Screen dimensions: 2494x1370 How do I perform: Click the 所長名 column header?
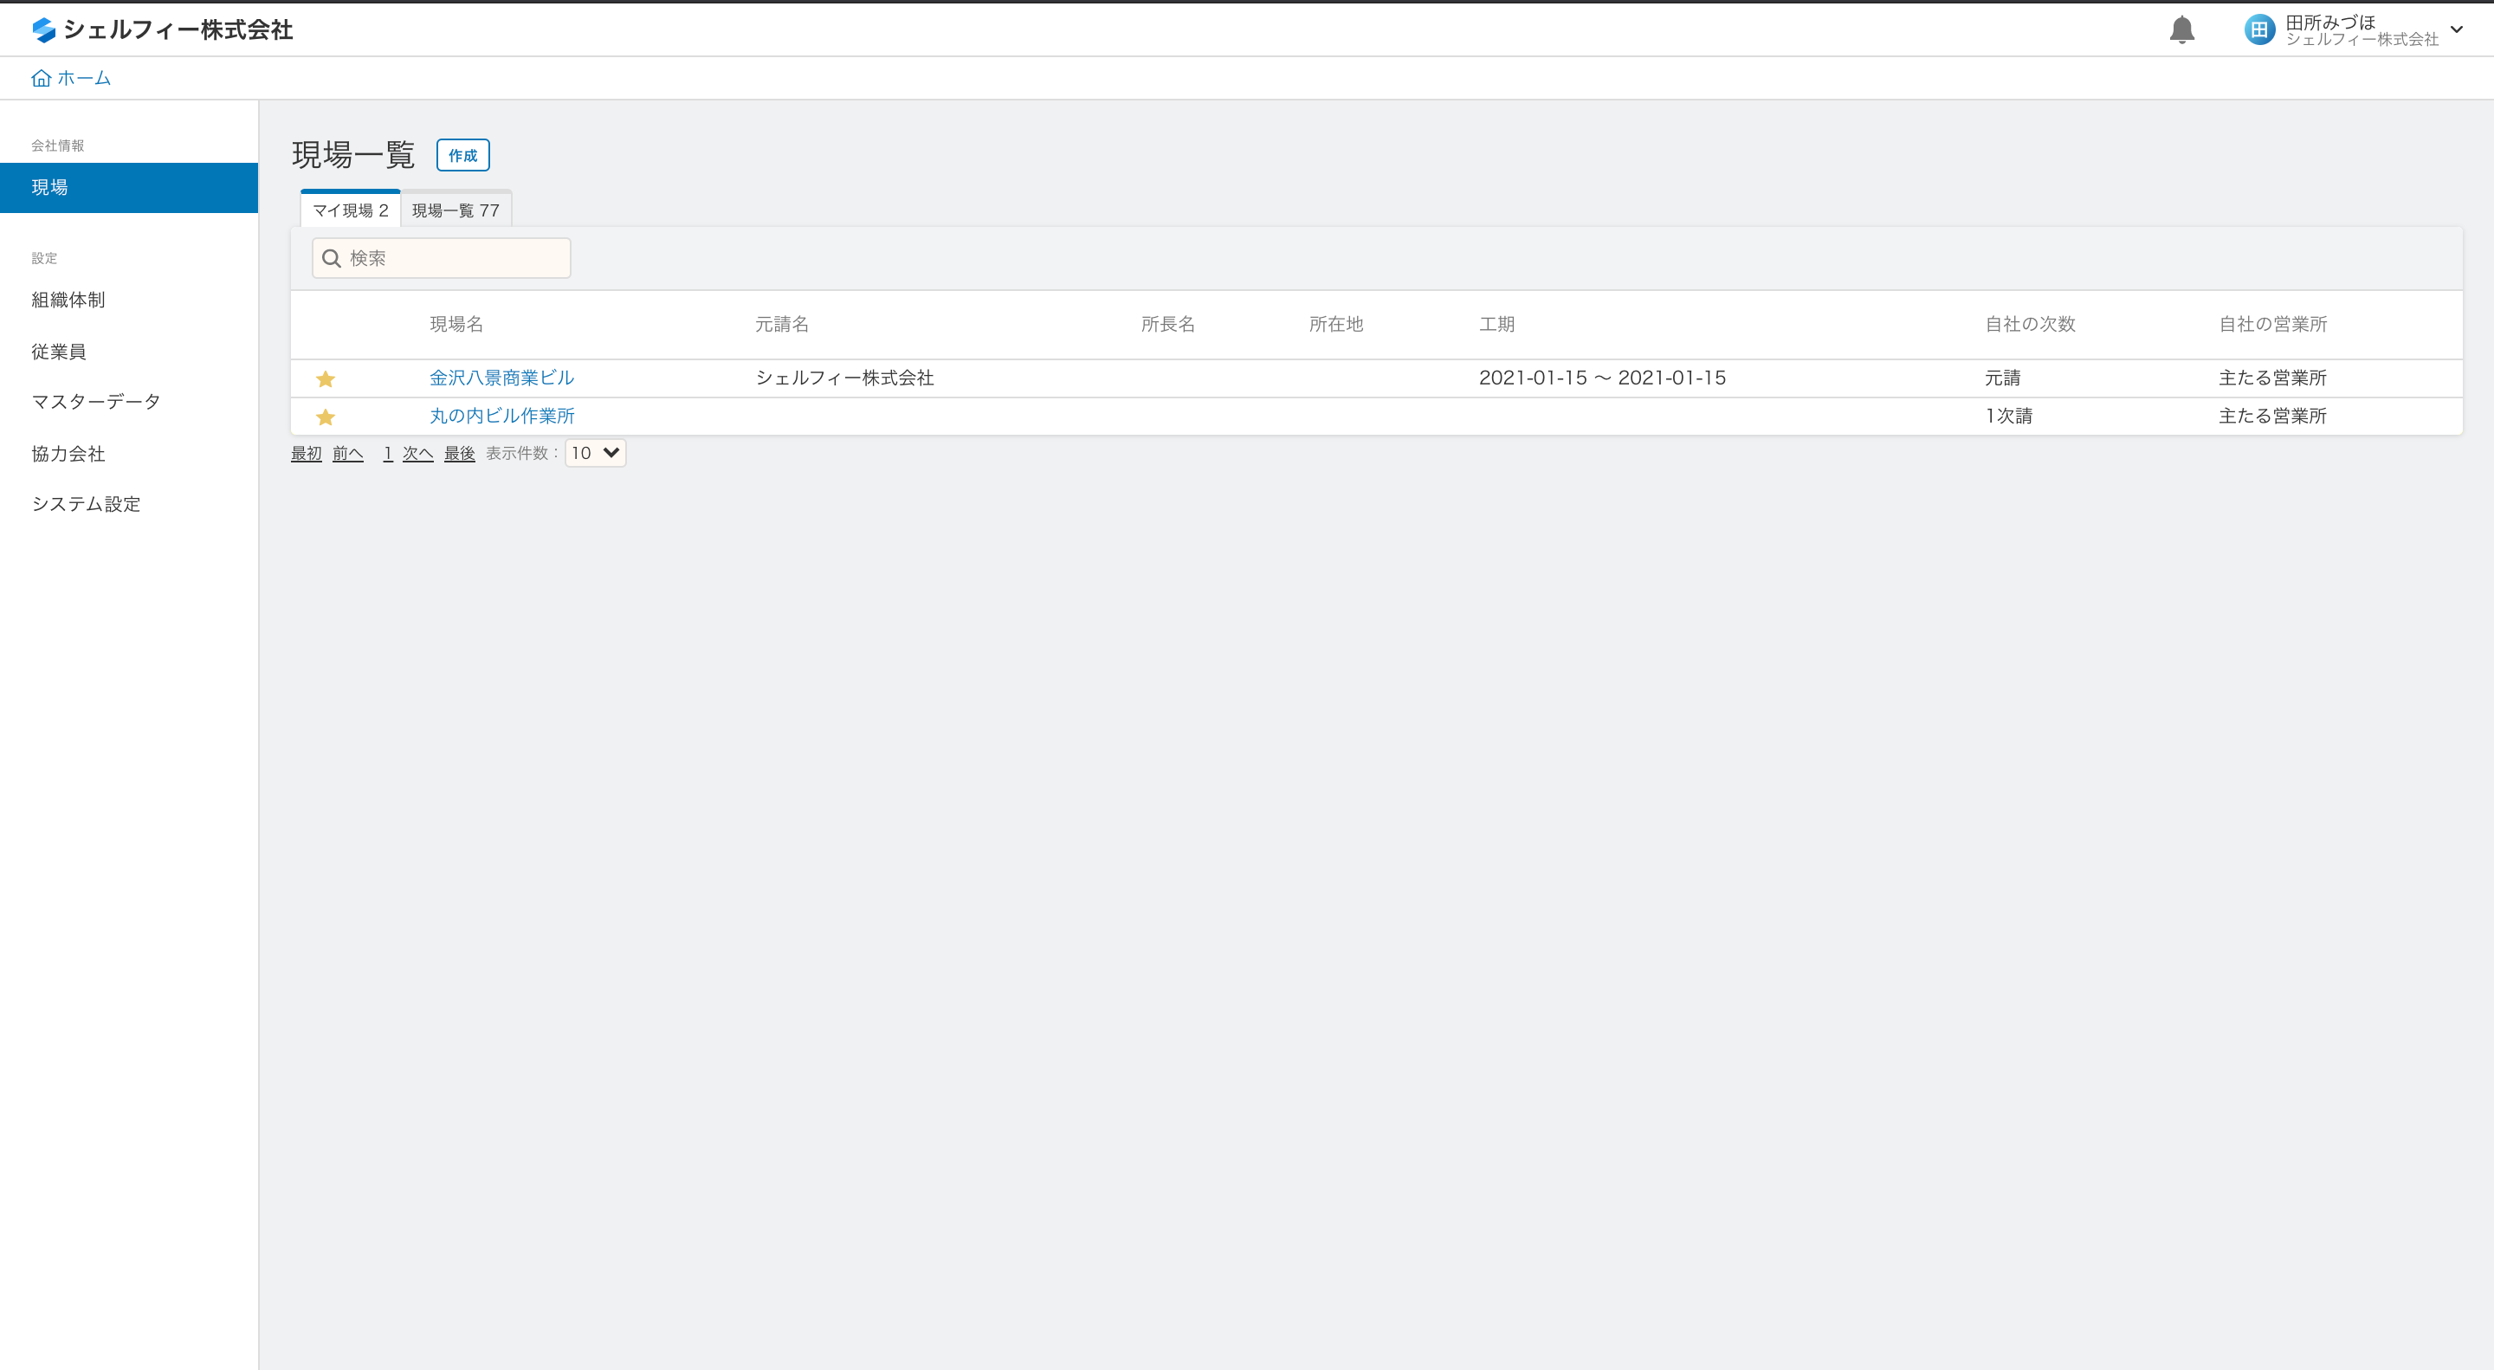[x=1167, y=325]
